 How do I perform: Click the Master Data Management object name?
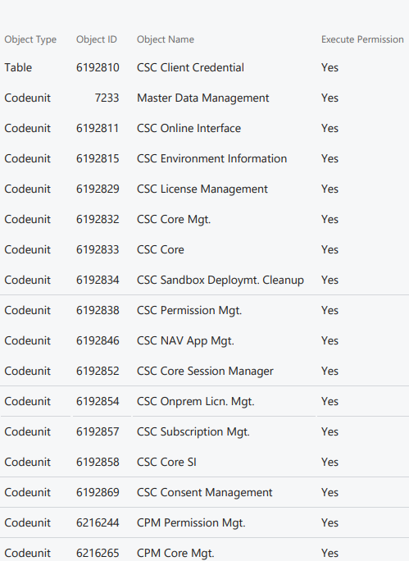tap(202, 98)
